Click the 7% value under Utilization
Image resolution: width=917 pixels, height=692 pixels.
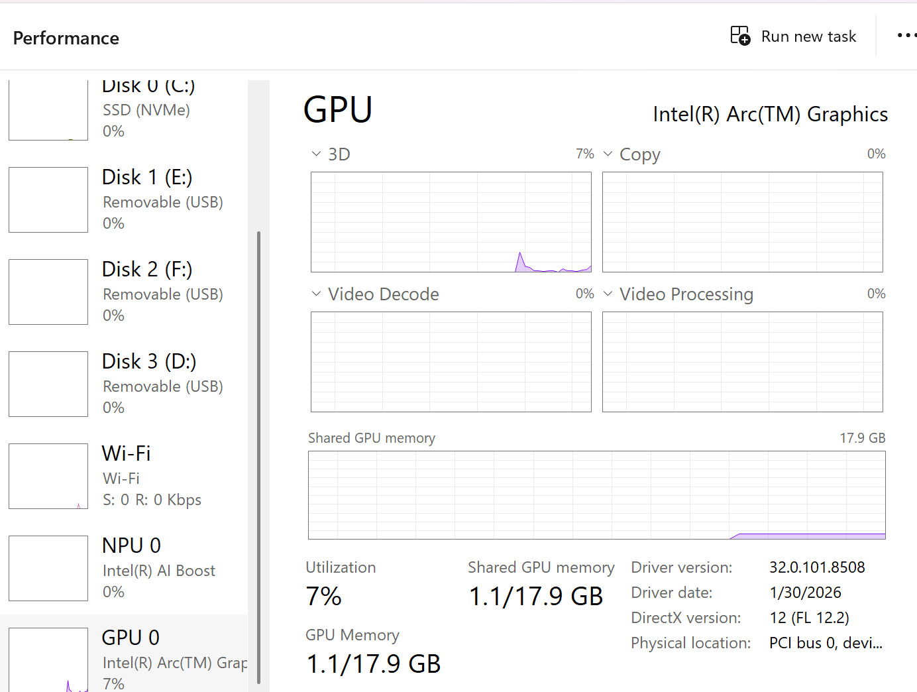pos(324,597)
